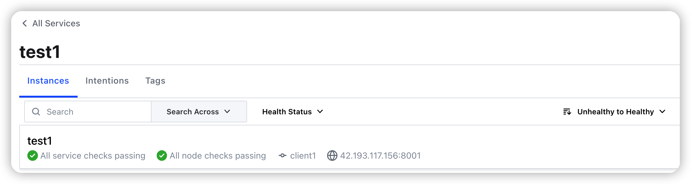Click inside the Search input field
This screenshot has height=184, width=691.
pyautogui.click(x=88, y=112)
